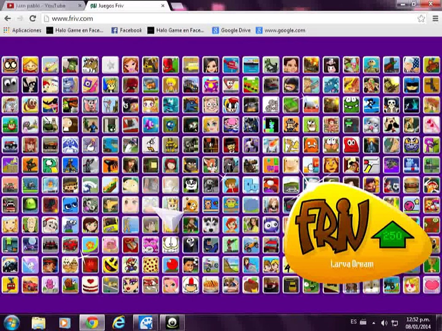This screenshot has width=442, height=331.
Task: Open the orange worried monster game tile
Action: coord(311,145)
